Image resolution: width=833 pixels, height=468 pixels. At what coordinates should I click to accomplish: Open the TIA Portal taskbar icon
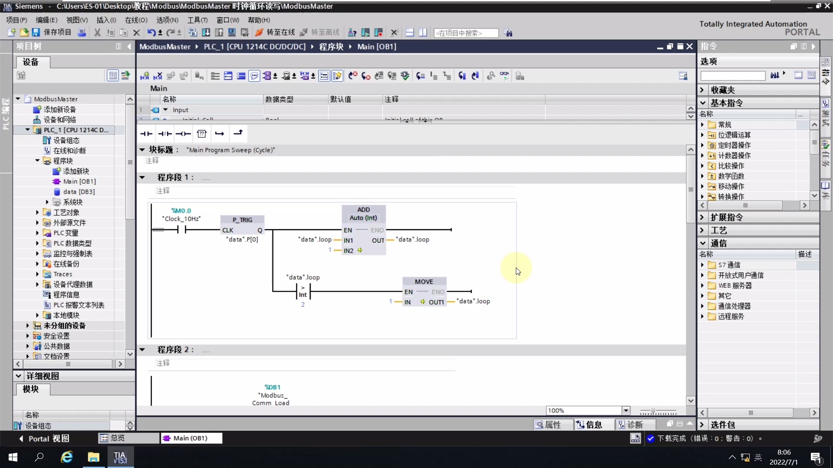pos(120,457)
